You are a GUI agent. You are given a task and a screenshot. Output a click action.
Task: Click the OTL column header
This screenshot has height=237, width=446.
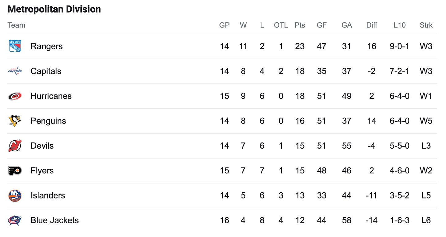click(x=281, y=25)
